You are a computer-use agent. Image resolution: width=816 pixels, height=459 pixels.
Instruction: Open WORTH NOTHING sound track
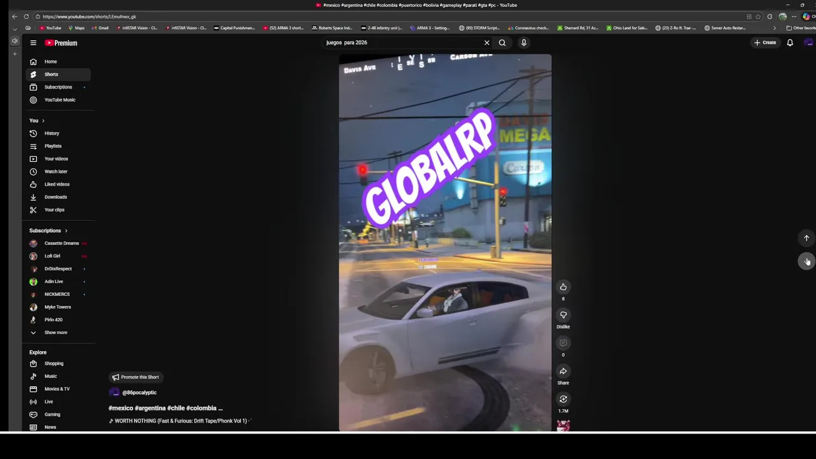pos(180,421)
